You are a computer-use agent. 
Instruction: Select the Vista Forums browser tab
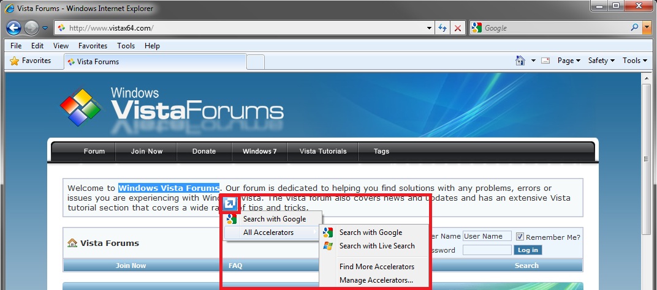154,62
